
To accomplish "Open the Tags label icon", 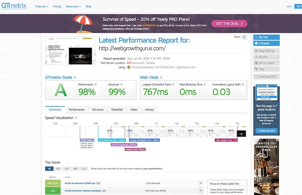I will click(x=257, y=69).
